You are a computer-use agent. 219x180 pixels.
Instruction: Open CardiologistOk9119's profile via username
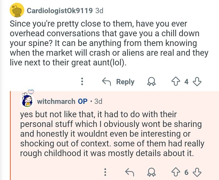click(60, 11)
